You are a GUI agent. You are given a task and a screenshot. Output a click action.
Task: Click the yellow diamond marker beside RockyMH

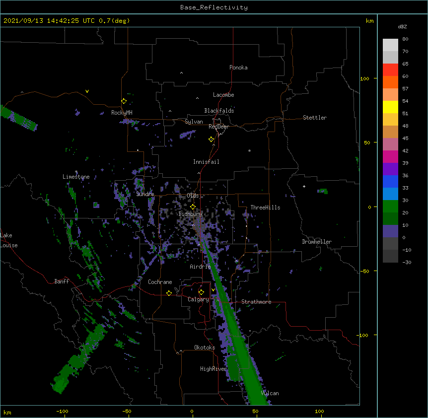click(x=124, y=101)
